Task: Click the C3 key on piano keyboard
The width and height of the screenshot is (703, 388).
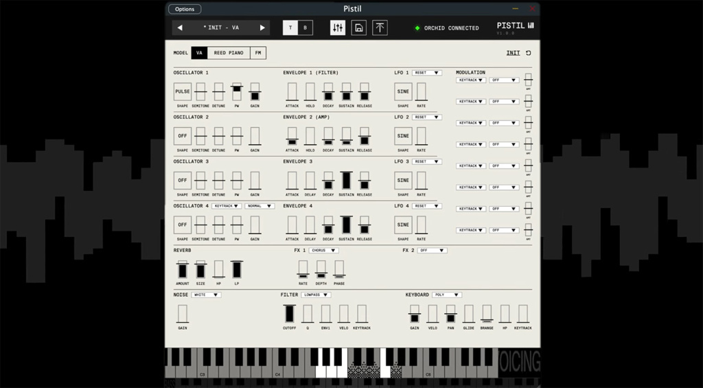Action: coord(203,371)
